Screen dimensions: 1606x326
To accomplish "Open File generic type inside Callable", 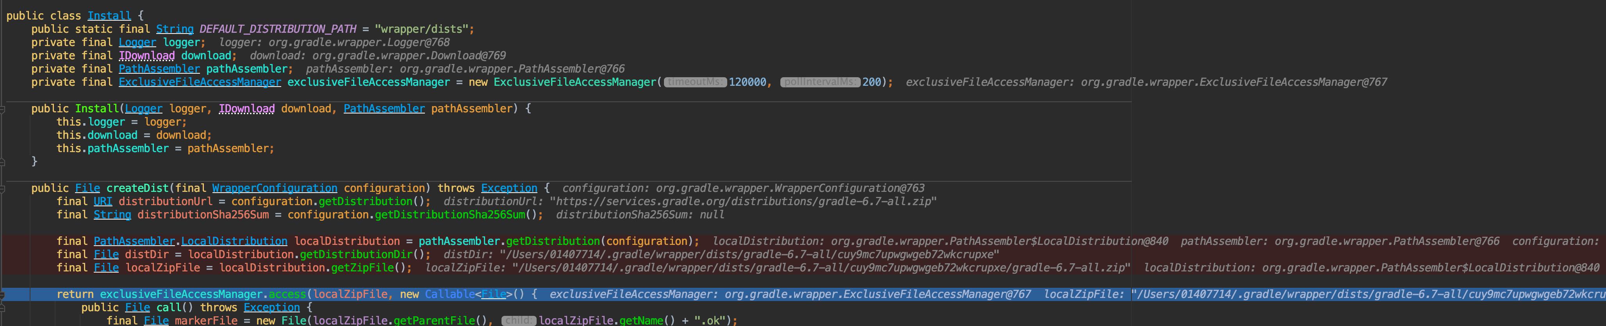I will tap(493, 294).
